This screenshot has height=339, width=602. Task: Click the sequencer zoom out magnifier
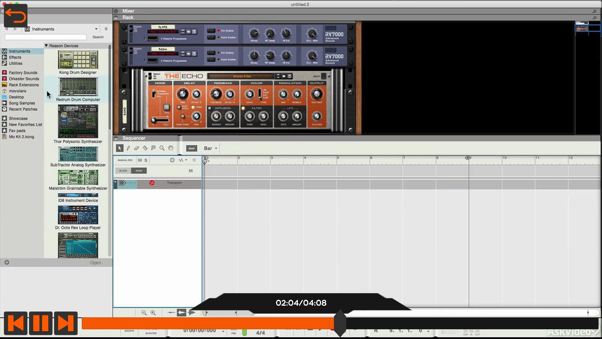point(144,313)
